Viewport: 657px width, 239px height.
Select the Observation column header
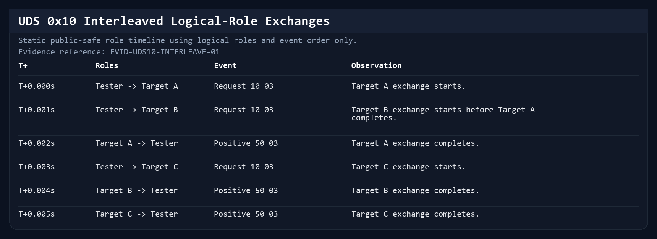click(376, 65)
